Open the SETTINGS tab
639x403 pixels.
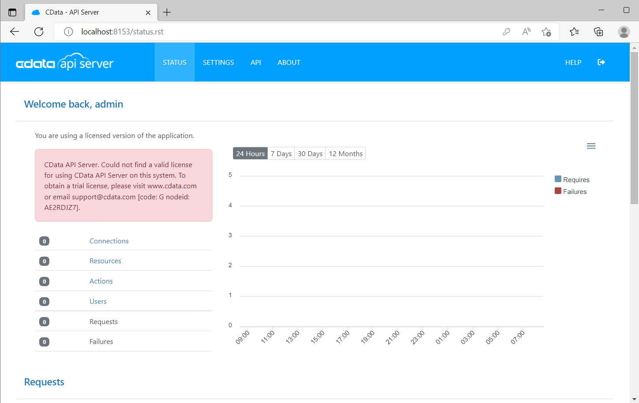[218, 62]
